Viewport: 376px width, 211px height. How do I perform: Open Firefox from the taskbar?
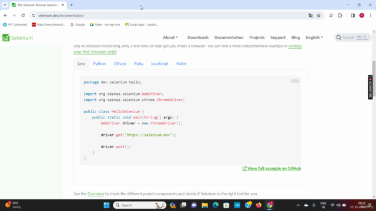coord(258,205)
